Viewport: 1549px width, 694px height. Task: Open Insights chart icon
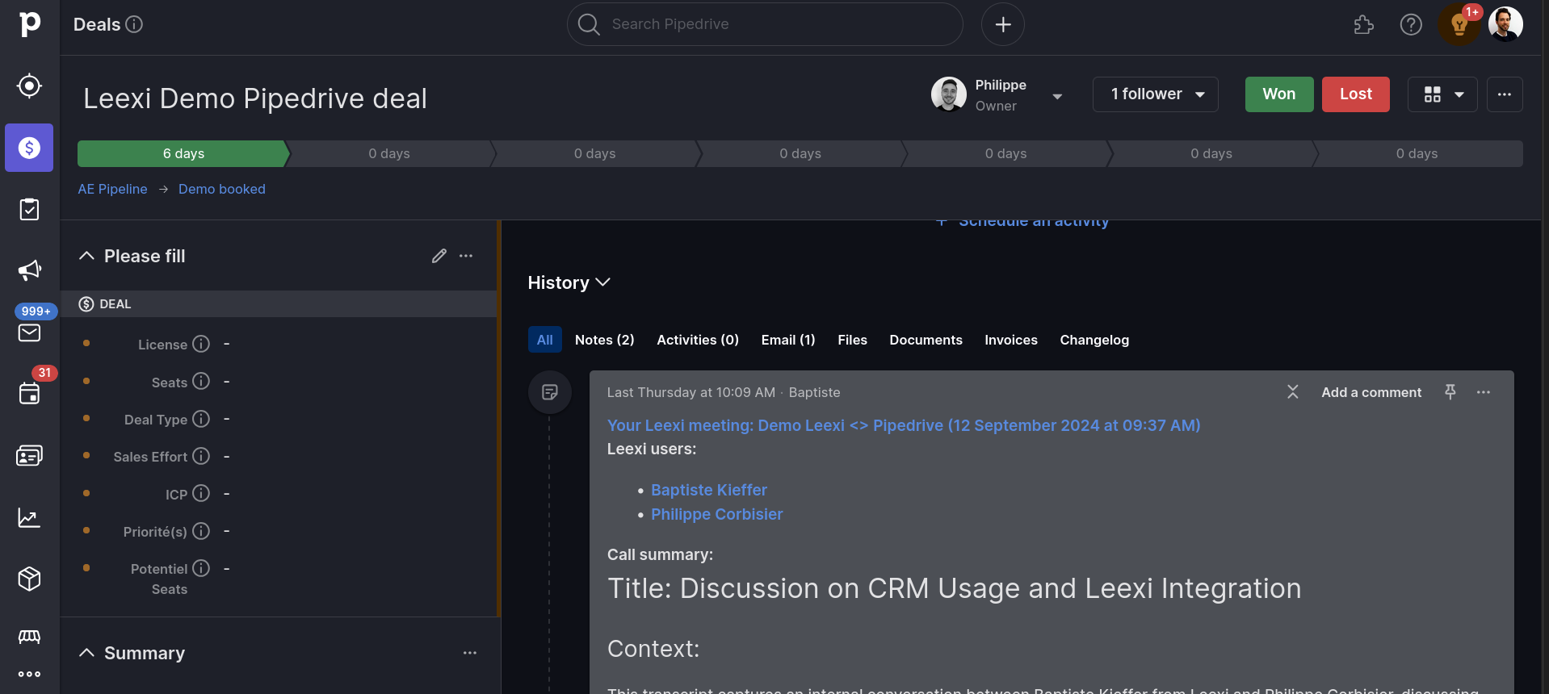[x=29, y=517]
